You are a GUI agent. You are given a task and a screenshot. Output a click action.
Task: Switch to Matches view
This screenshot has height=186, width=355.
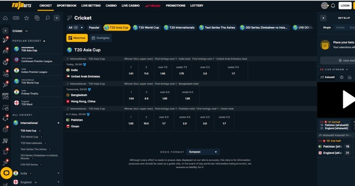[77, 38]
